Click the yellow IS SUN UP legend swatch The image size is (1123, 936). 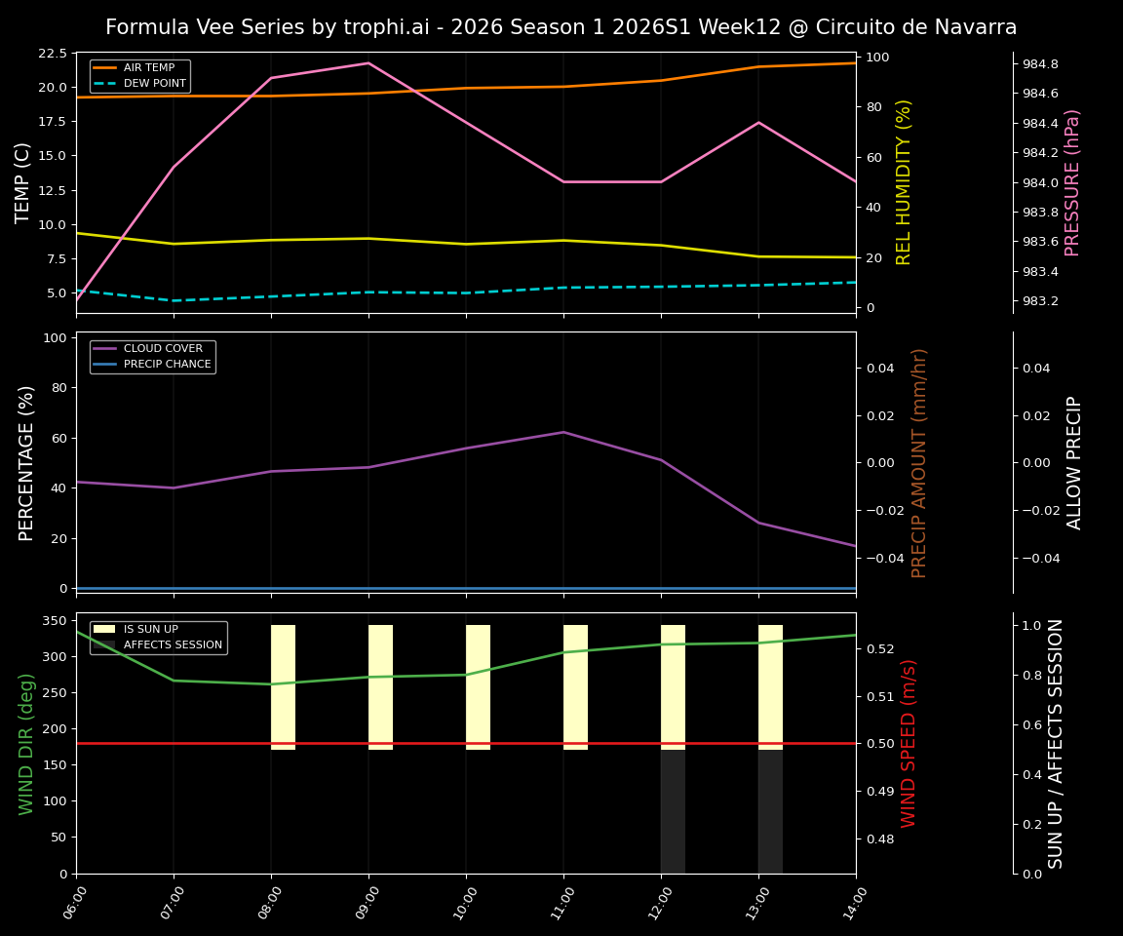pos(102,628)
